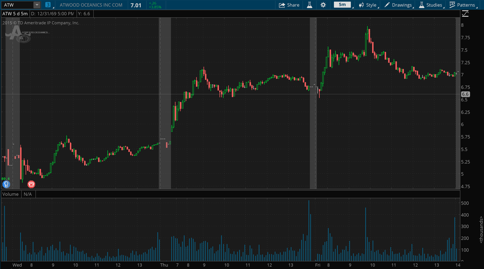Click the ATW 5 d 5m chart label
This screenshot has height=269, width=484.
(15, 14)
